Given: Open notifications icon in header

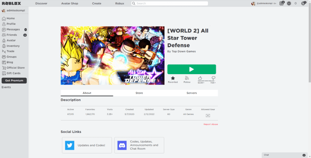Looking at the screenshot, I should (282, 3).
